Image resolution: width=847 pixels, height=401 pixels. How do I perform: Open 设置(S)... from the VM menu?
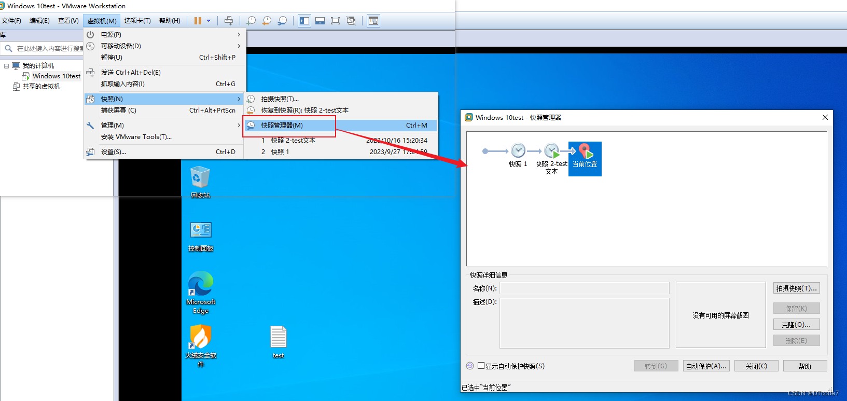[x=164, y=151]
